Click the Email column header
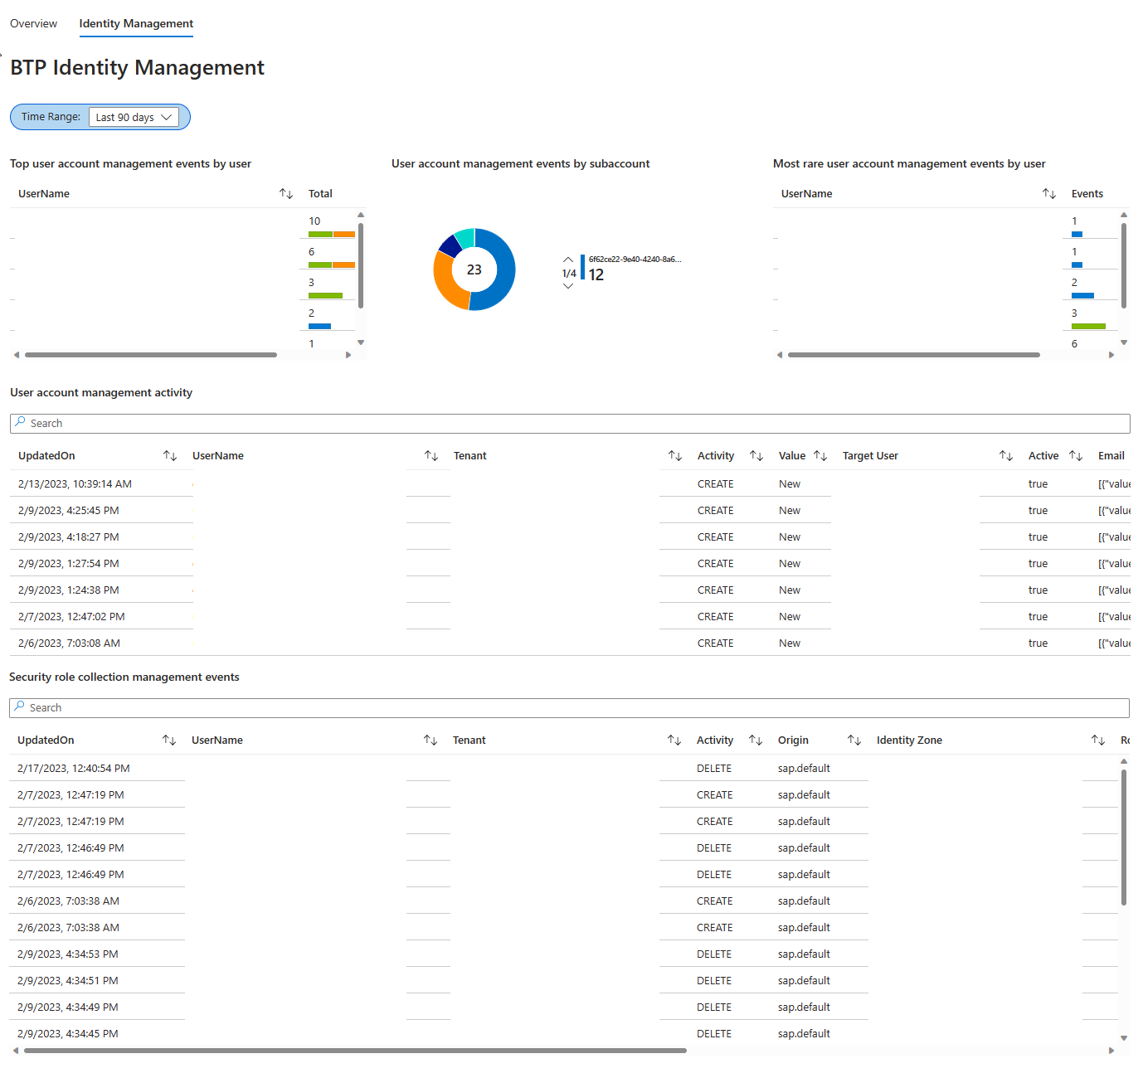This screenshot has height=1073, width=1143. click(1111, 455)
